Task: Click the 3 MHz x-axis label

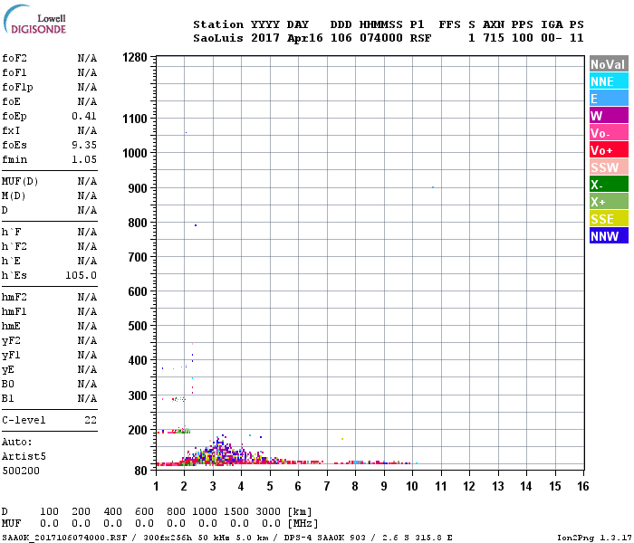Action: coord(213,486)
